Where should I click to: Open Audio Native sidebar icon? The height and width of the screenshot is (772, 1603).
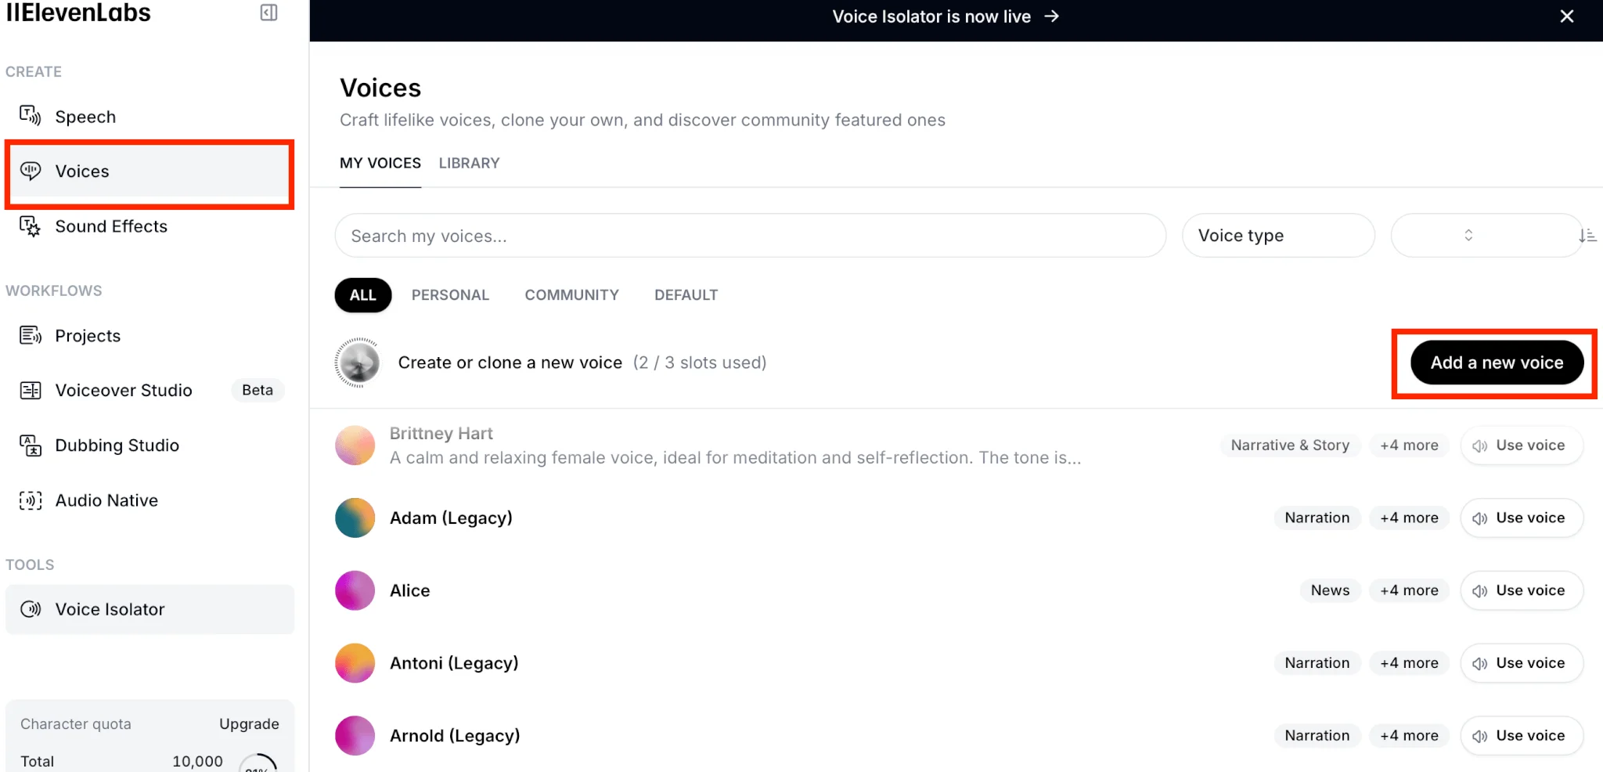pos(30,500)
